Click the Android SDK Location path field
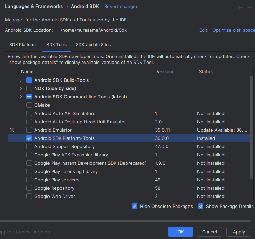 [125, 30]
